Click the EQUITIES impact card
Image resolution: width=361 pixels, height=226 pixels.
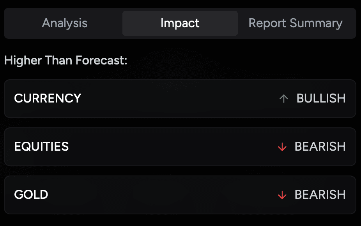pyautogui.click(x=180, y=147)
